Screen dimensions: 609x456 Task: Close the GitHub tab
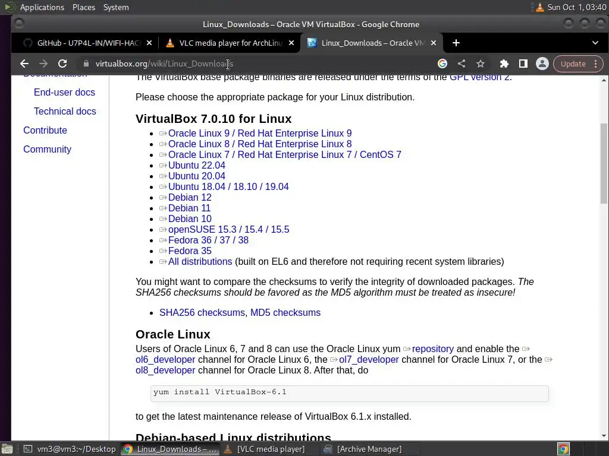(x=149, y=43)
